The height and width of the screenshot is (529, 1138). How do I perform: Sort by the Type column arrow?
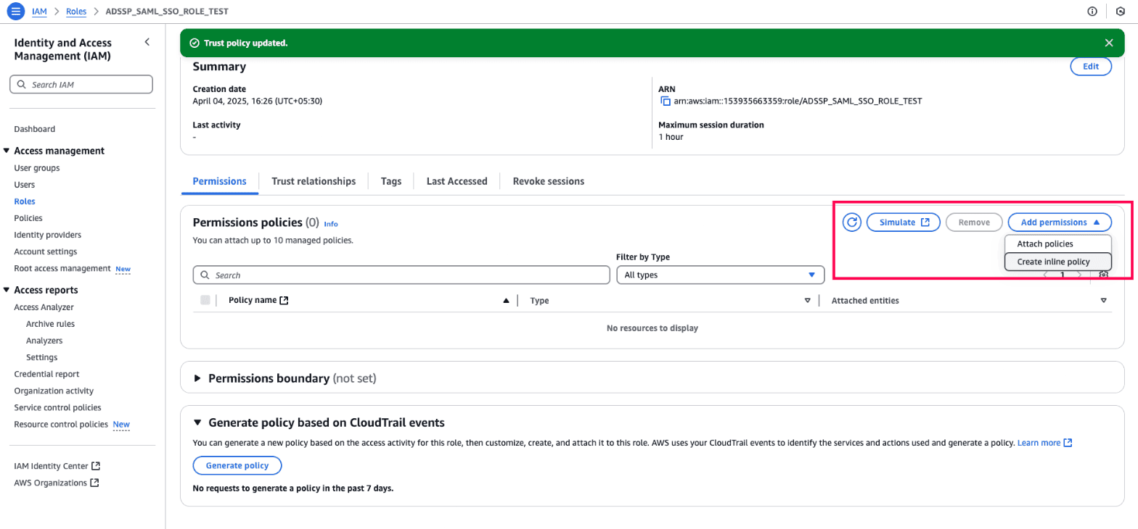[x=807, y=301]
